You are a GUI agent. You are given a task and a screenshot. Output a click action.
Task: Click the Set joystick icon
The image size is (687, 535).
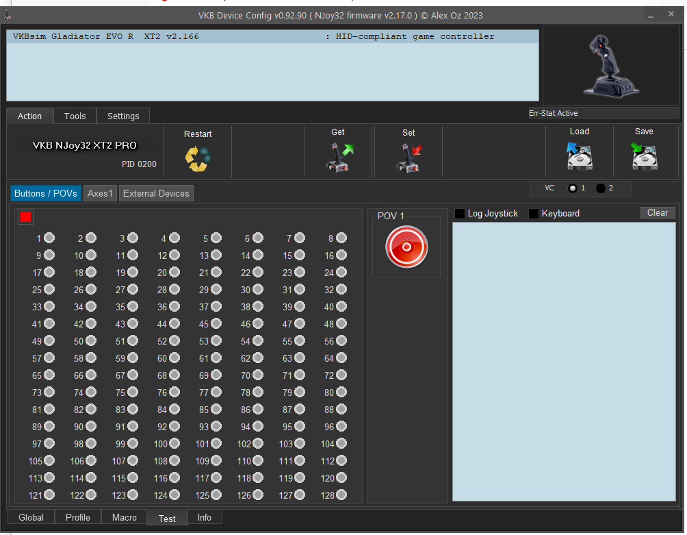click(x=409, y=158)
